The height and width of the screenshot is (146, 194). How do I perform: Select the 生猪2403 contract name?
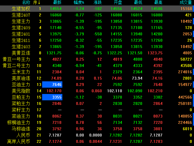coord(21,47)
